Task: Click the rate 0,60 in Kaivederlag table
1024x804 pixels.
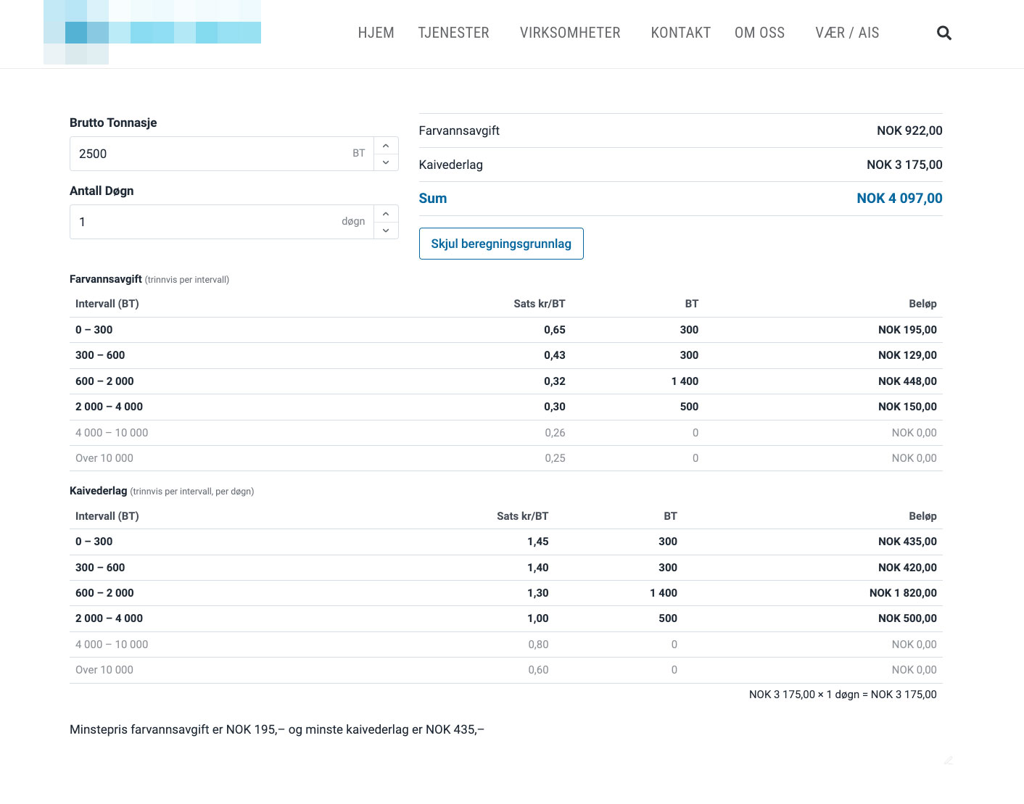Action: (x=538, y=670)
